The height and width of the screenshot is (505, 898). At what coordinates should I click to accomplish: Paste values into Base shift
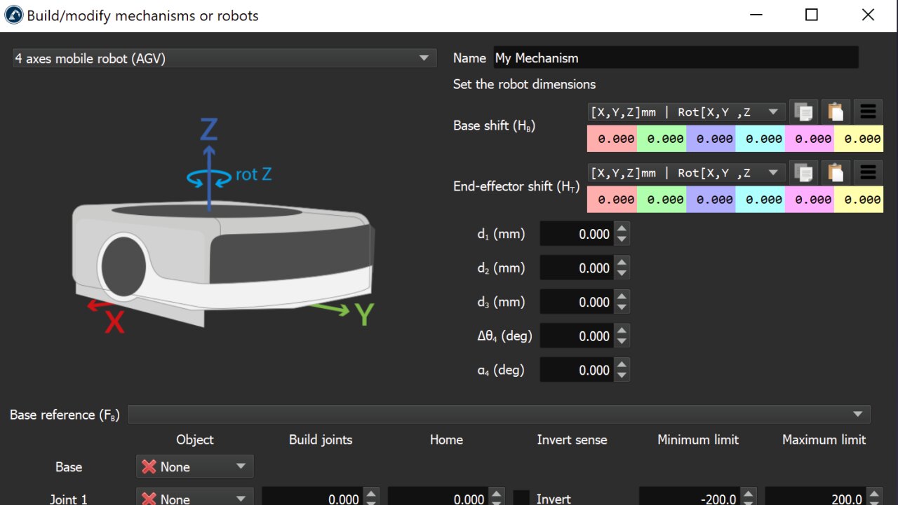coord(836,112)
